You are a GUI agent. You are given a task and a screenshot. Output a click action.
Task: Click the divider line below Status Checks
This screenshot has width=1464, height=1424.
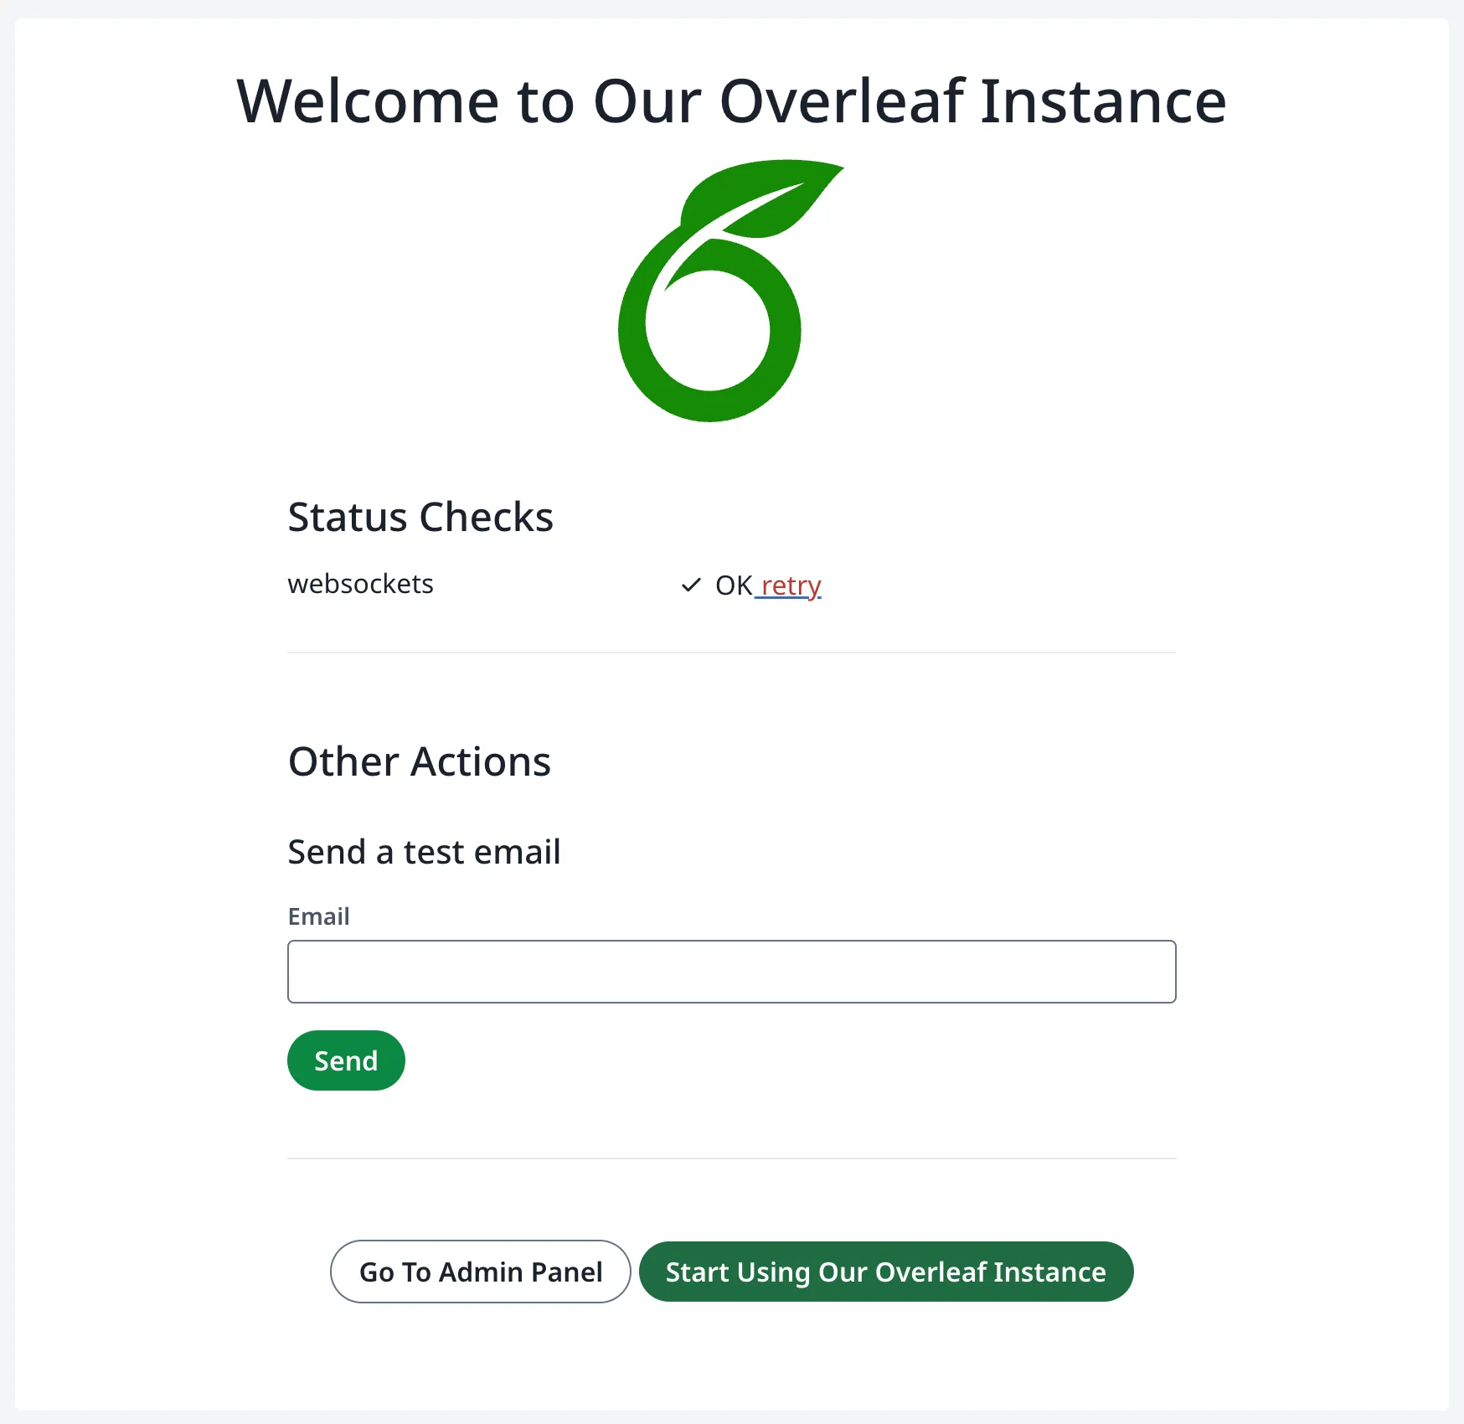pos(731,653)
